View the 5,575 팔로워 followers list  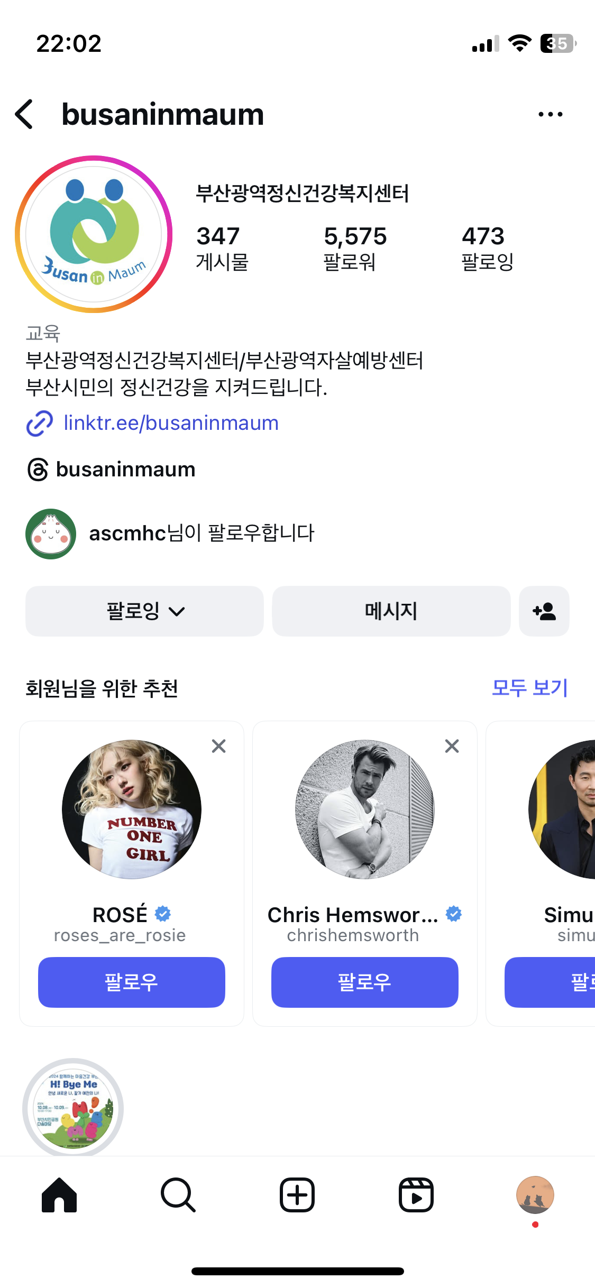point(355,249)
